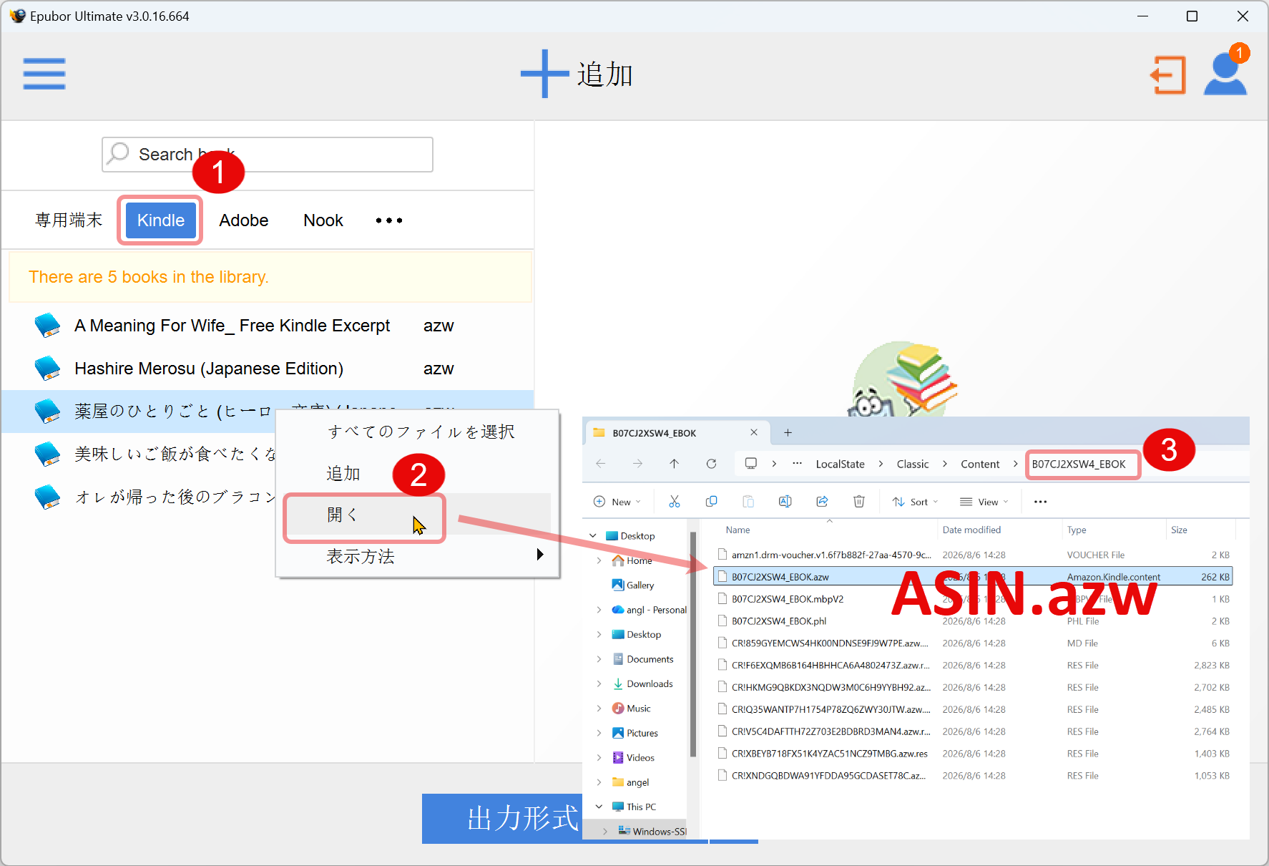Viewport: 1269px width, 866px height.
Task: Select file B07CJ2XSW4_EBOK.azw
Action: pos(973,577)
